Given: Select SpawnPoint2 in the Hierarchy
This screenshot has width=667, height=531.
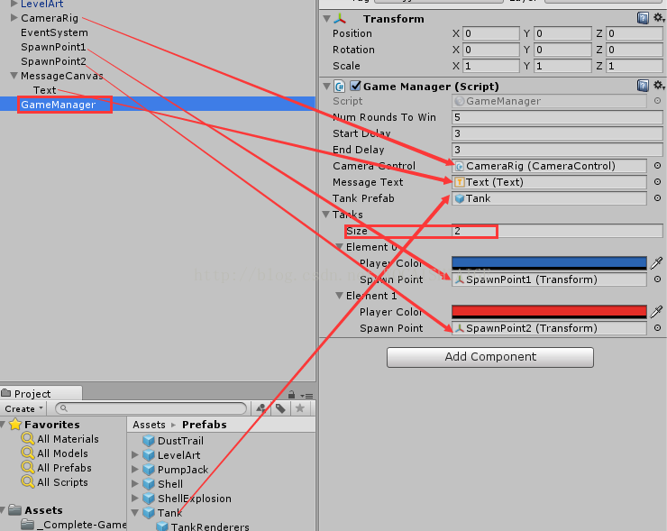Looking at the screenshot, I should (x=53, y=61).
